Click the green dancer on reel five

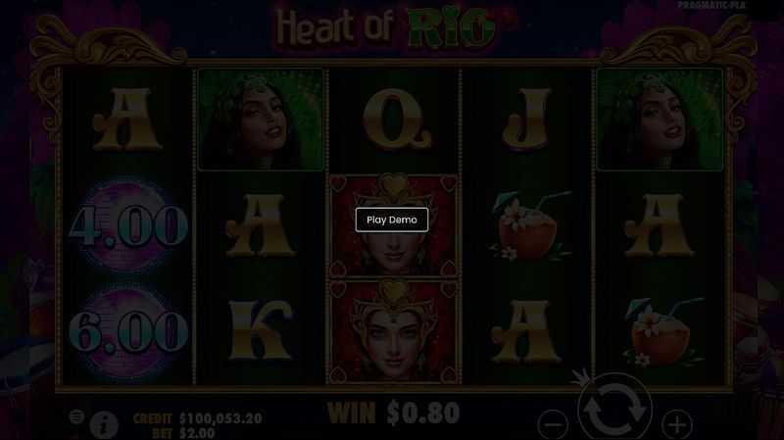660,120
